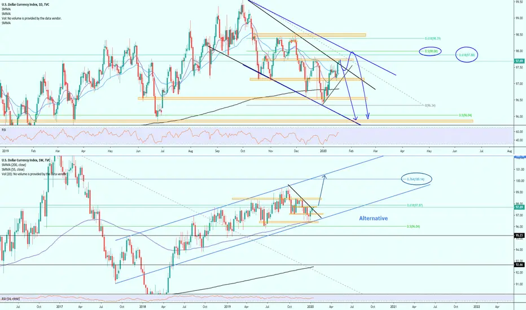
Task: Click the circled 0.764(100.14) Fibonacci label
Action: 416,179
